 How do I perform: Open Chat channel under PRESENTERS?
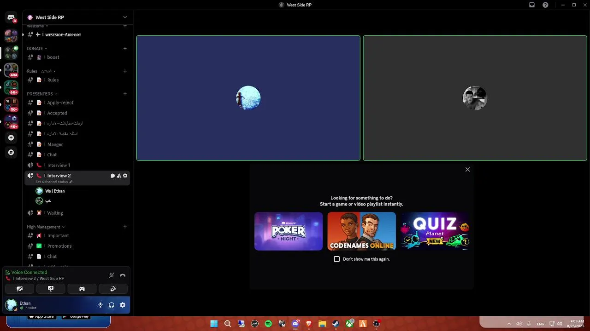[x=77, y=154]
